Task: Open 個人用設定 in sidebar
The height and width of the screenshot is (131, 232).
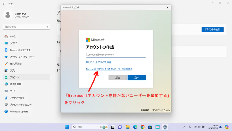Action: [26, 64]
